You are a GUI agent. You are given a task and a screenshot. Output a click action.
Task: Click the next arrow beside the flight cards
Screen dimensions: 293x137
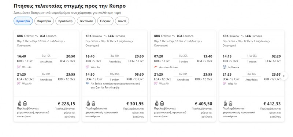[284, 76]
